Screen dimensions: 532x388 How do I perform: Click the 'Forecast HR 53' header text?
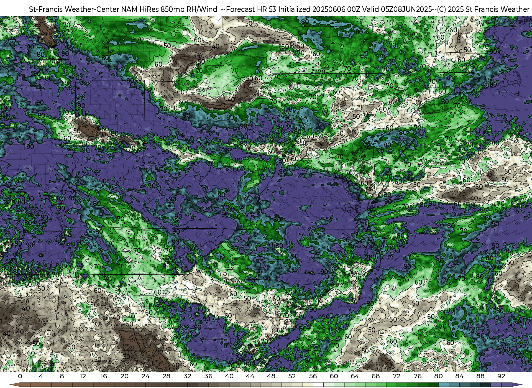point(251,9)
